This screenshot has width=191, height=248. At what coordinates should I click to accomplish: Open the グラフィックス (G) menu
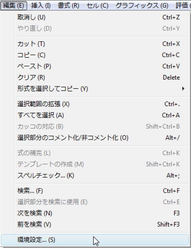142,6
